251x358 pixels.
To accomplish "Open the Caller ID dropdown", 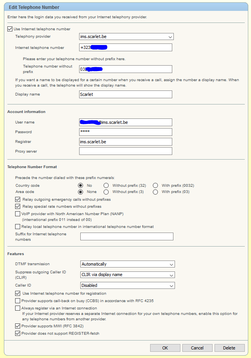I will (127, 285).
